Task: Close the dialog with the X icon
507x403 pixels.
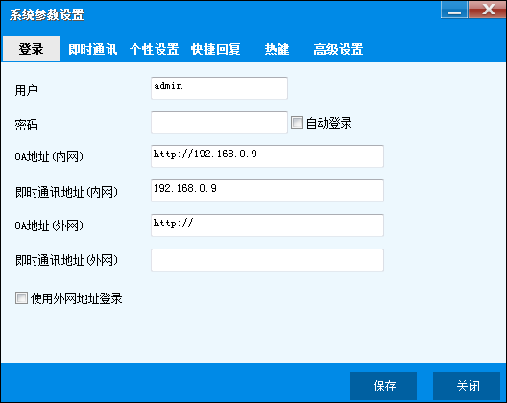Action: pyautogui.click(x=487, y=10)
